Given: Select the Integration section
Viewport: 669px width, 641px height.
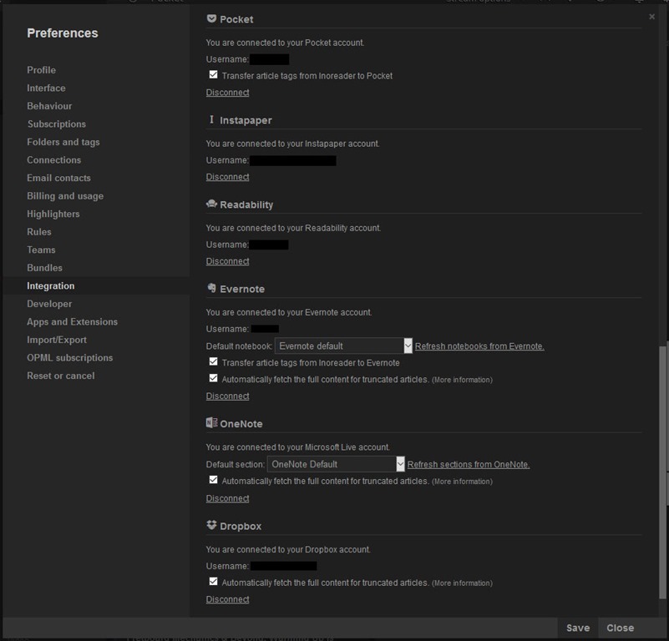Looking at the screenshot, I should click(51, 285).
